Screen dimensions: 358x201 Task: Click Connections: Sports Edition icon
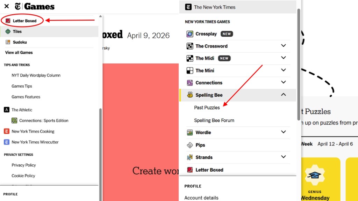pos(14,120)
